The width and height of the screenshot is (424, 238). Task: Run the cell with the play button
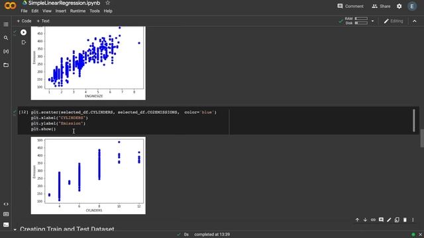coord(24,32)
